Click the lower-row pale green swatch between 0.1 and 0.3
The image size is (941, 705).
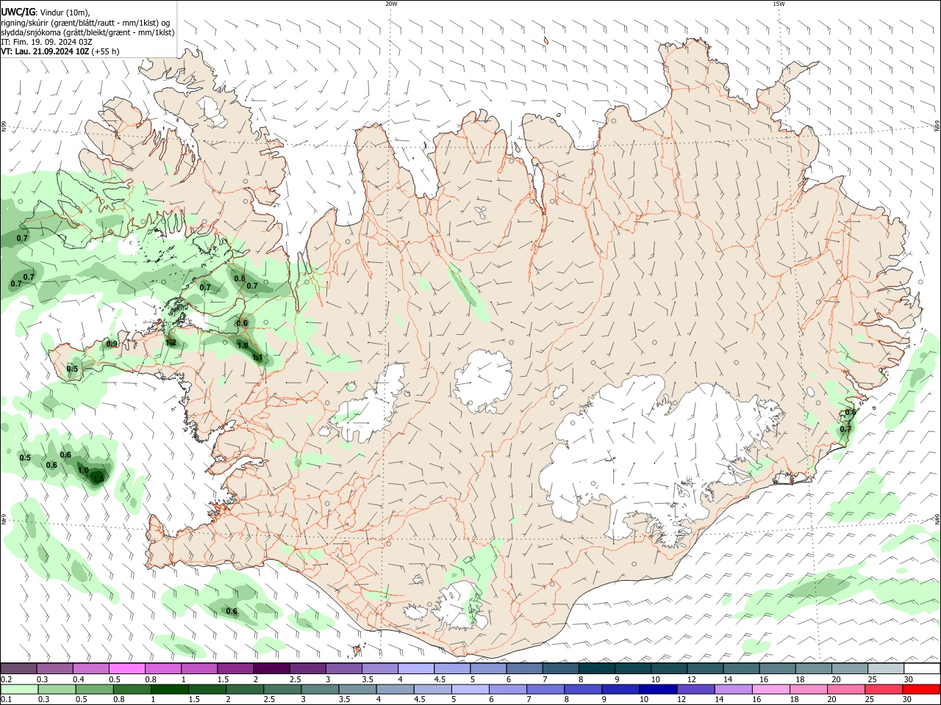(x=19, y=689)
